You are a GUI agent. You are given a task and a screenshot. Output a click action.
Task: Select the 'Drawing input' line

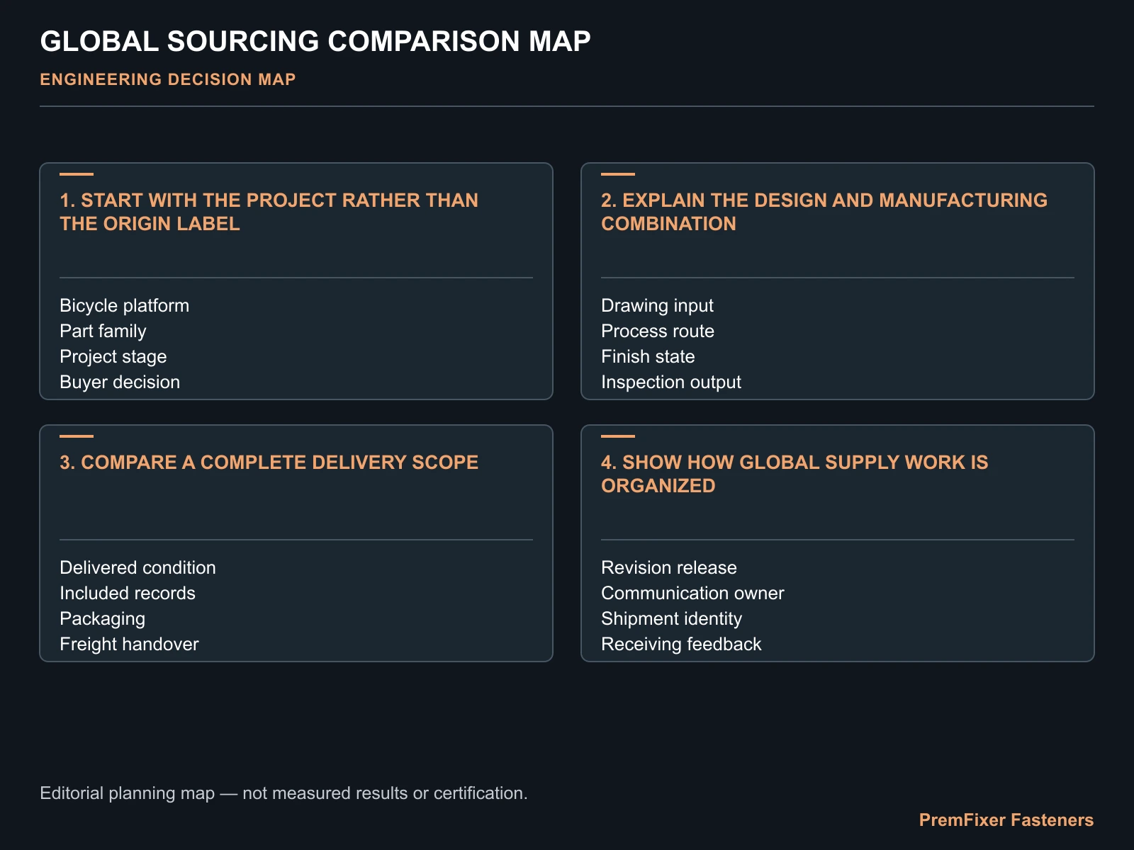[657, 305]
